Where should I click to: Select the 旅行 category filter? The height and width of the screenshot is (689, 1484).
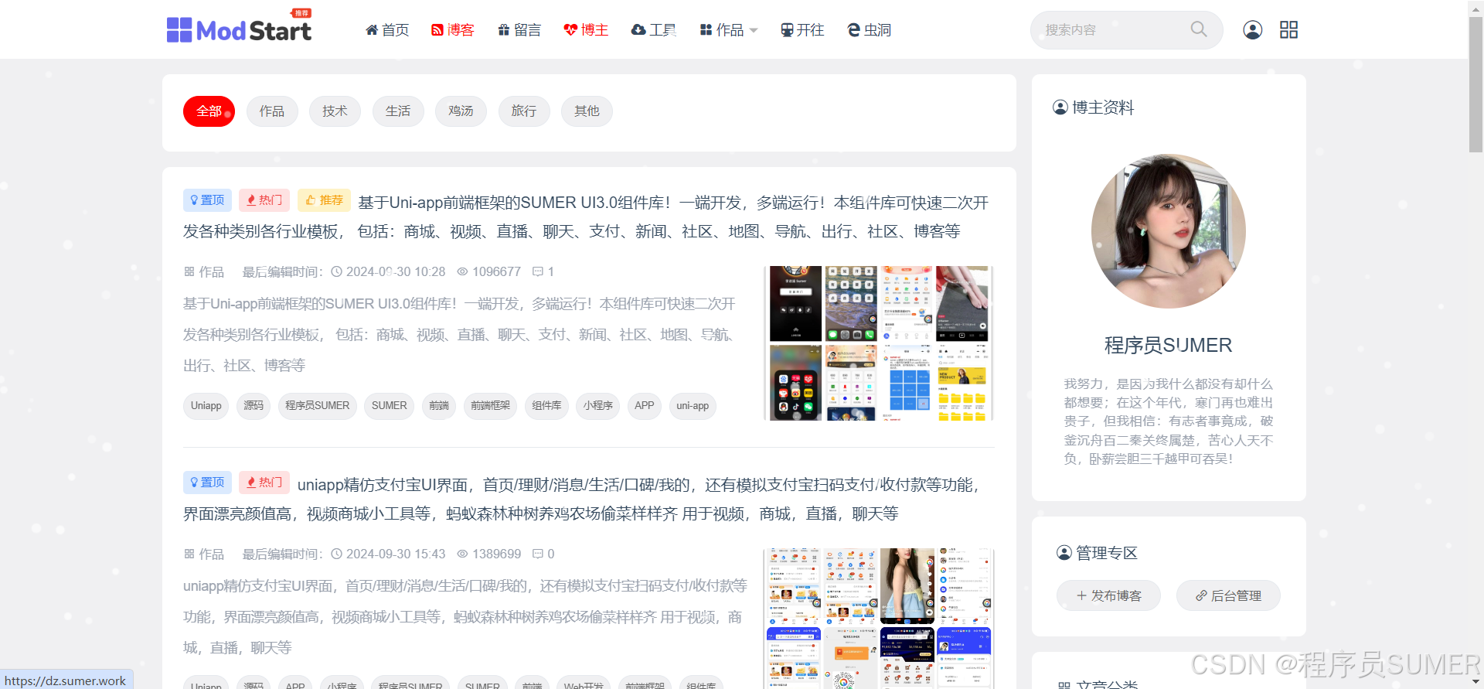[x=524, y=111]
